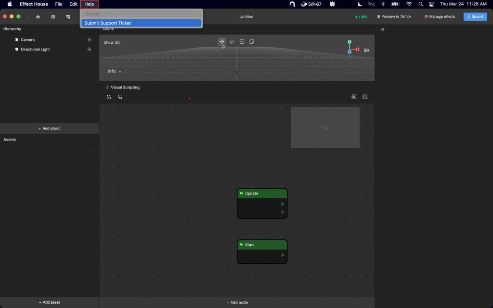Image resolution: width=493 pixels, height=308 pixels.
Task: Click the 0.1 MB file size indicator
Action: click(361, 17)
